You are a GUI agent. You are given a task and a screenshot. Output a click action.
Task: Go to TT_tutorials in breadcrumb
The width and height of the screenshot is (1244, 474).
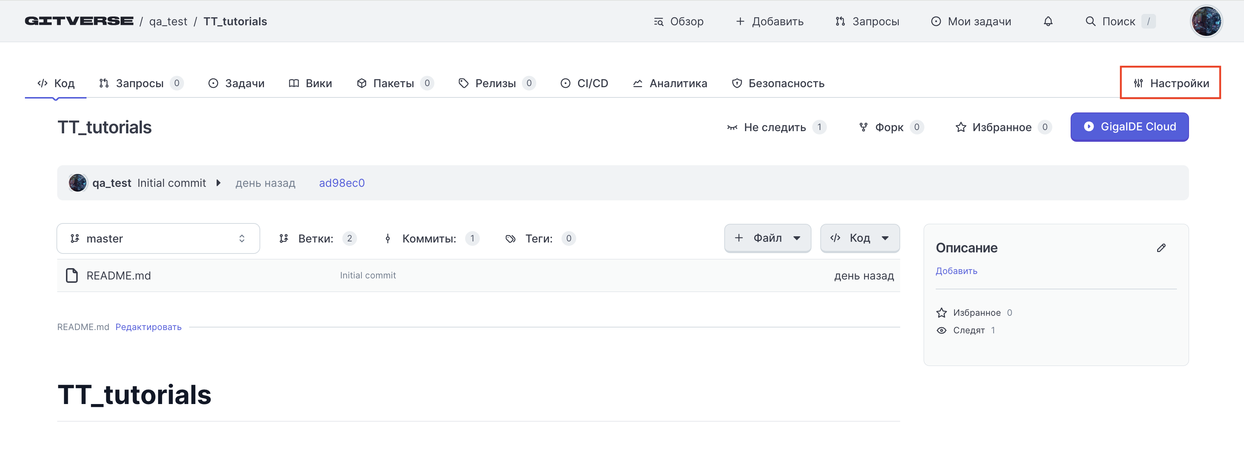coord(235,21)
